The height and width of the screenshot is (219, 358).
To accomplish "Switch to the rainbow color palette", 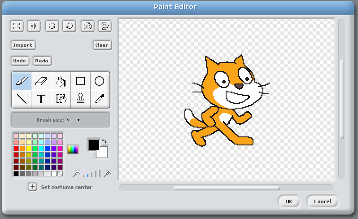I will [73, 149].
